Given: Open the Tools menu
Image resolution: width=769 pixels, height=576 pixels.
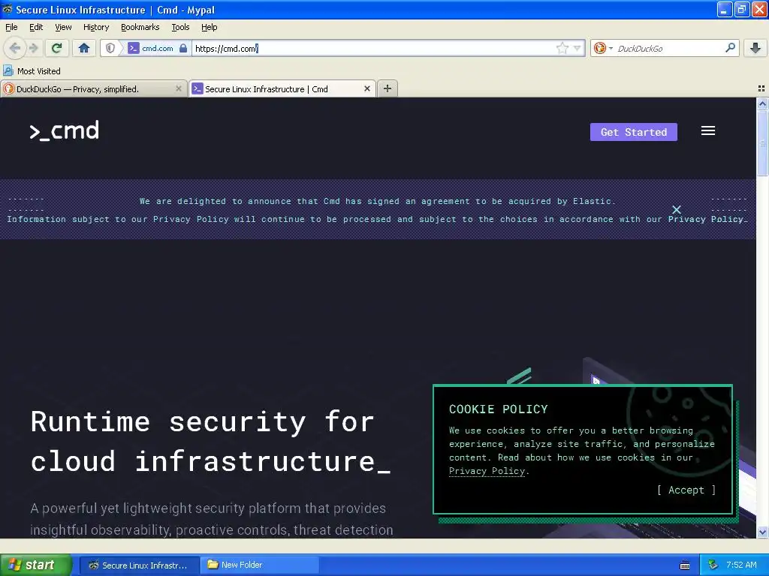Looking at the screenshot, I should [180, 27].
